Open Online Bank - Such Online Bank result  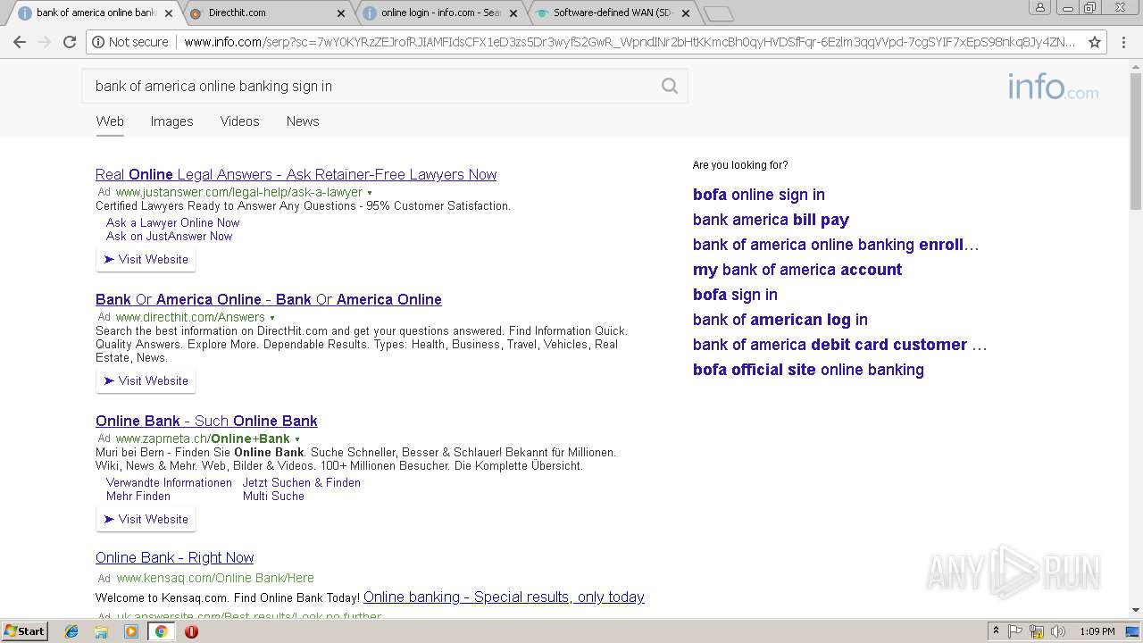coord(206,421)
